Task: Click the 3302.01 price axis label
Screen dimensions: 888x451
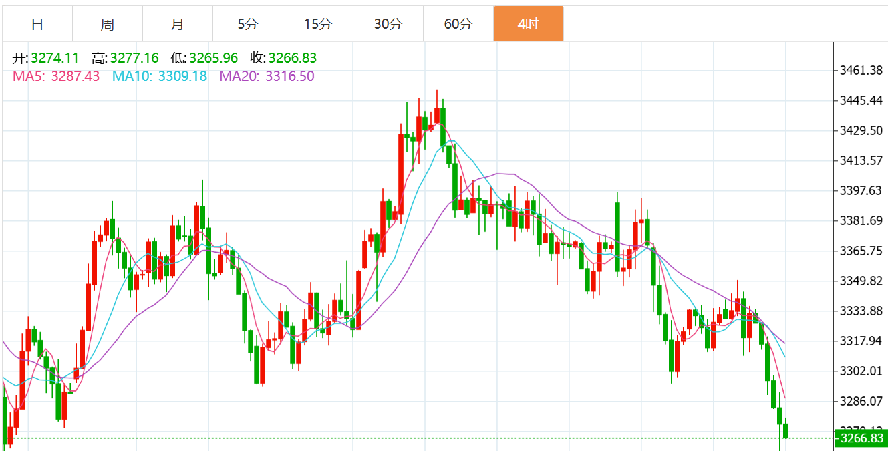Action: 861,371
